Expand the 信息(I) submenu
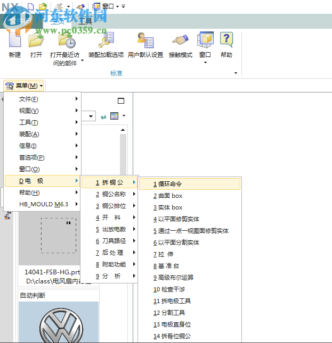 (x=42, y=146)
